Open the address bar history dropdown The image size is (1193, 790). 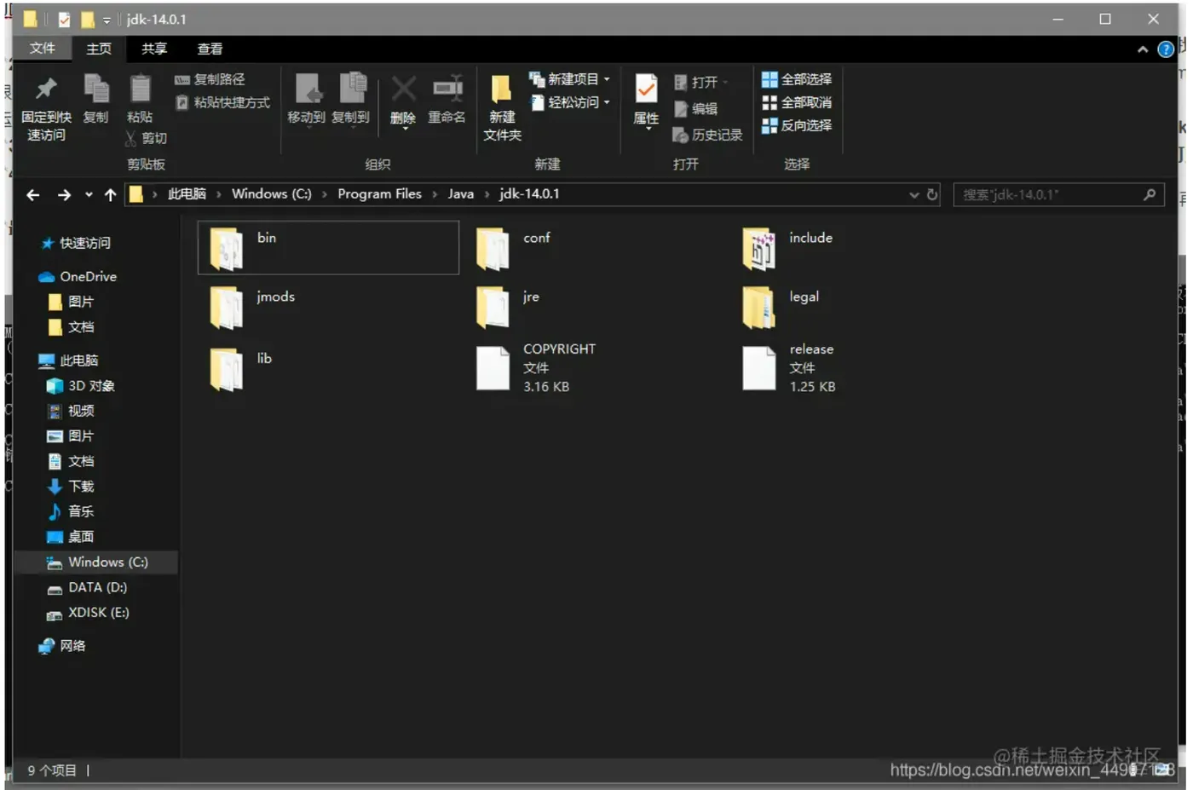coord(913,194)
